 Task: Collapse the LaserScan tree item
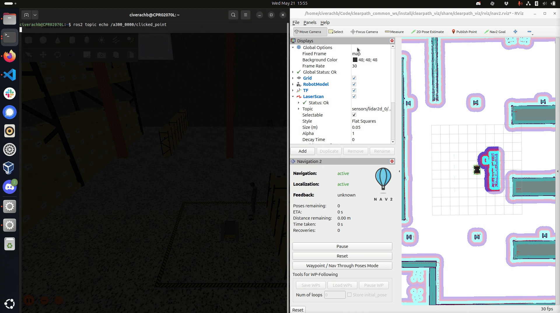click(x=293, y=96)
